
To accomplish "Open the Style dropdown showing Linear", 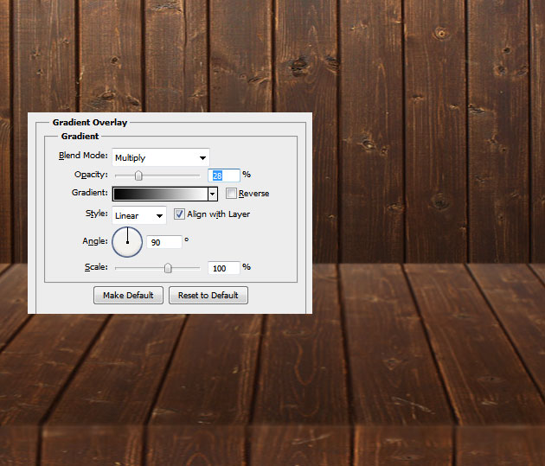I will pos(139,215).
